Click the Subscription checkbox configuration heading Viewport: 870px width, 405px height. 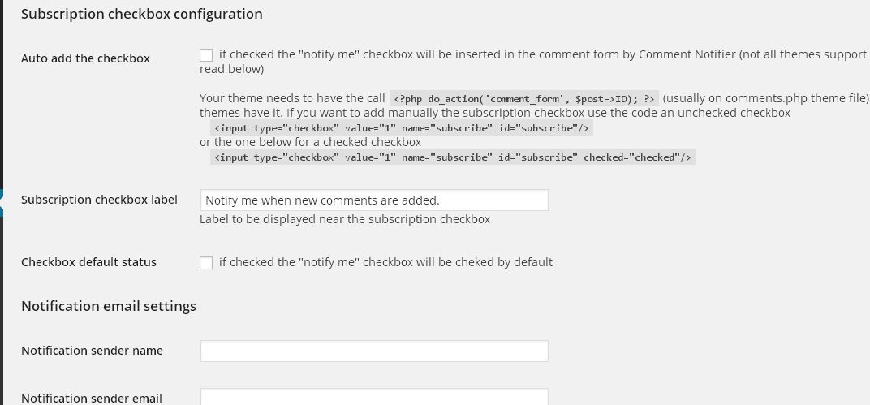[141, 14]
